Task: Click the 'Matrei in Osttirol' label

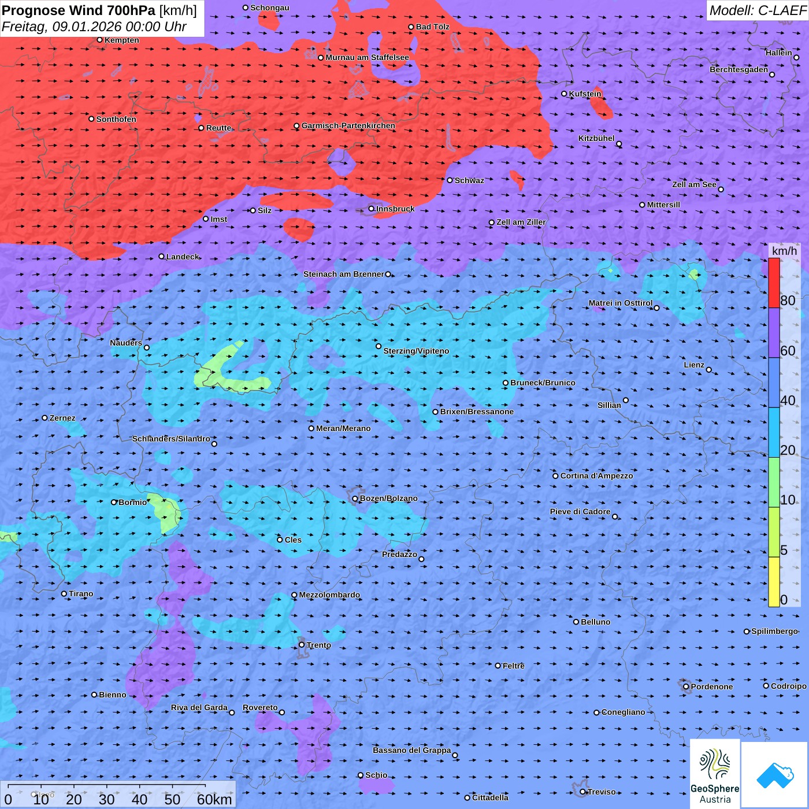Action: [621, 303]
